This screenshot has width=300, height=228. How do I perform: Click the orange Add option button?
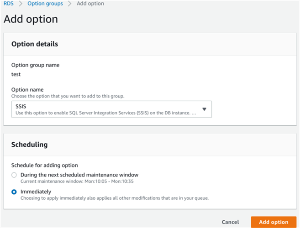tap(274, 222)
